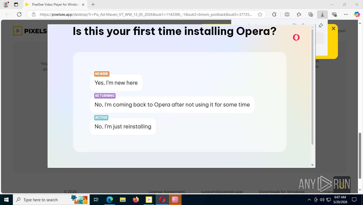Open Downloads for Windows link

click(282, 191)
